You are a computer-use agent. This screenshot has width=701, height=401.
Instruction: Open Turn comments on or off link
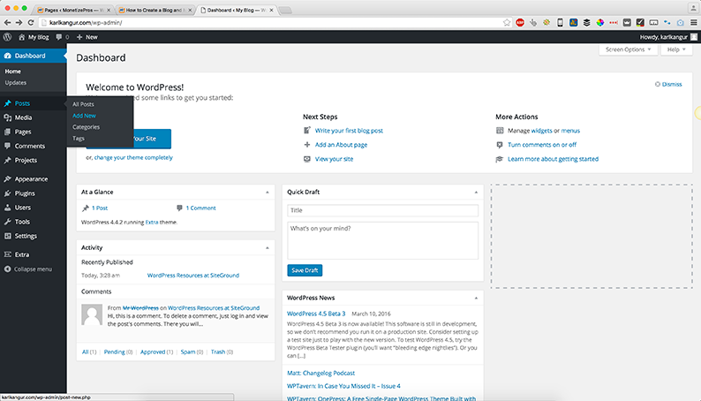(542, 145)
